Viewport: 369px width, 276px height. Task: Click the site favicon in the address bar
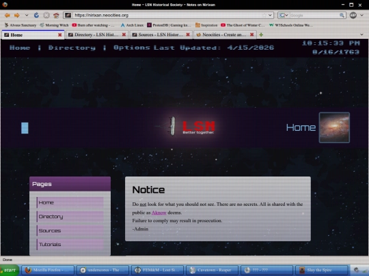68,15
